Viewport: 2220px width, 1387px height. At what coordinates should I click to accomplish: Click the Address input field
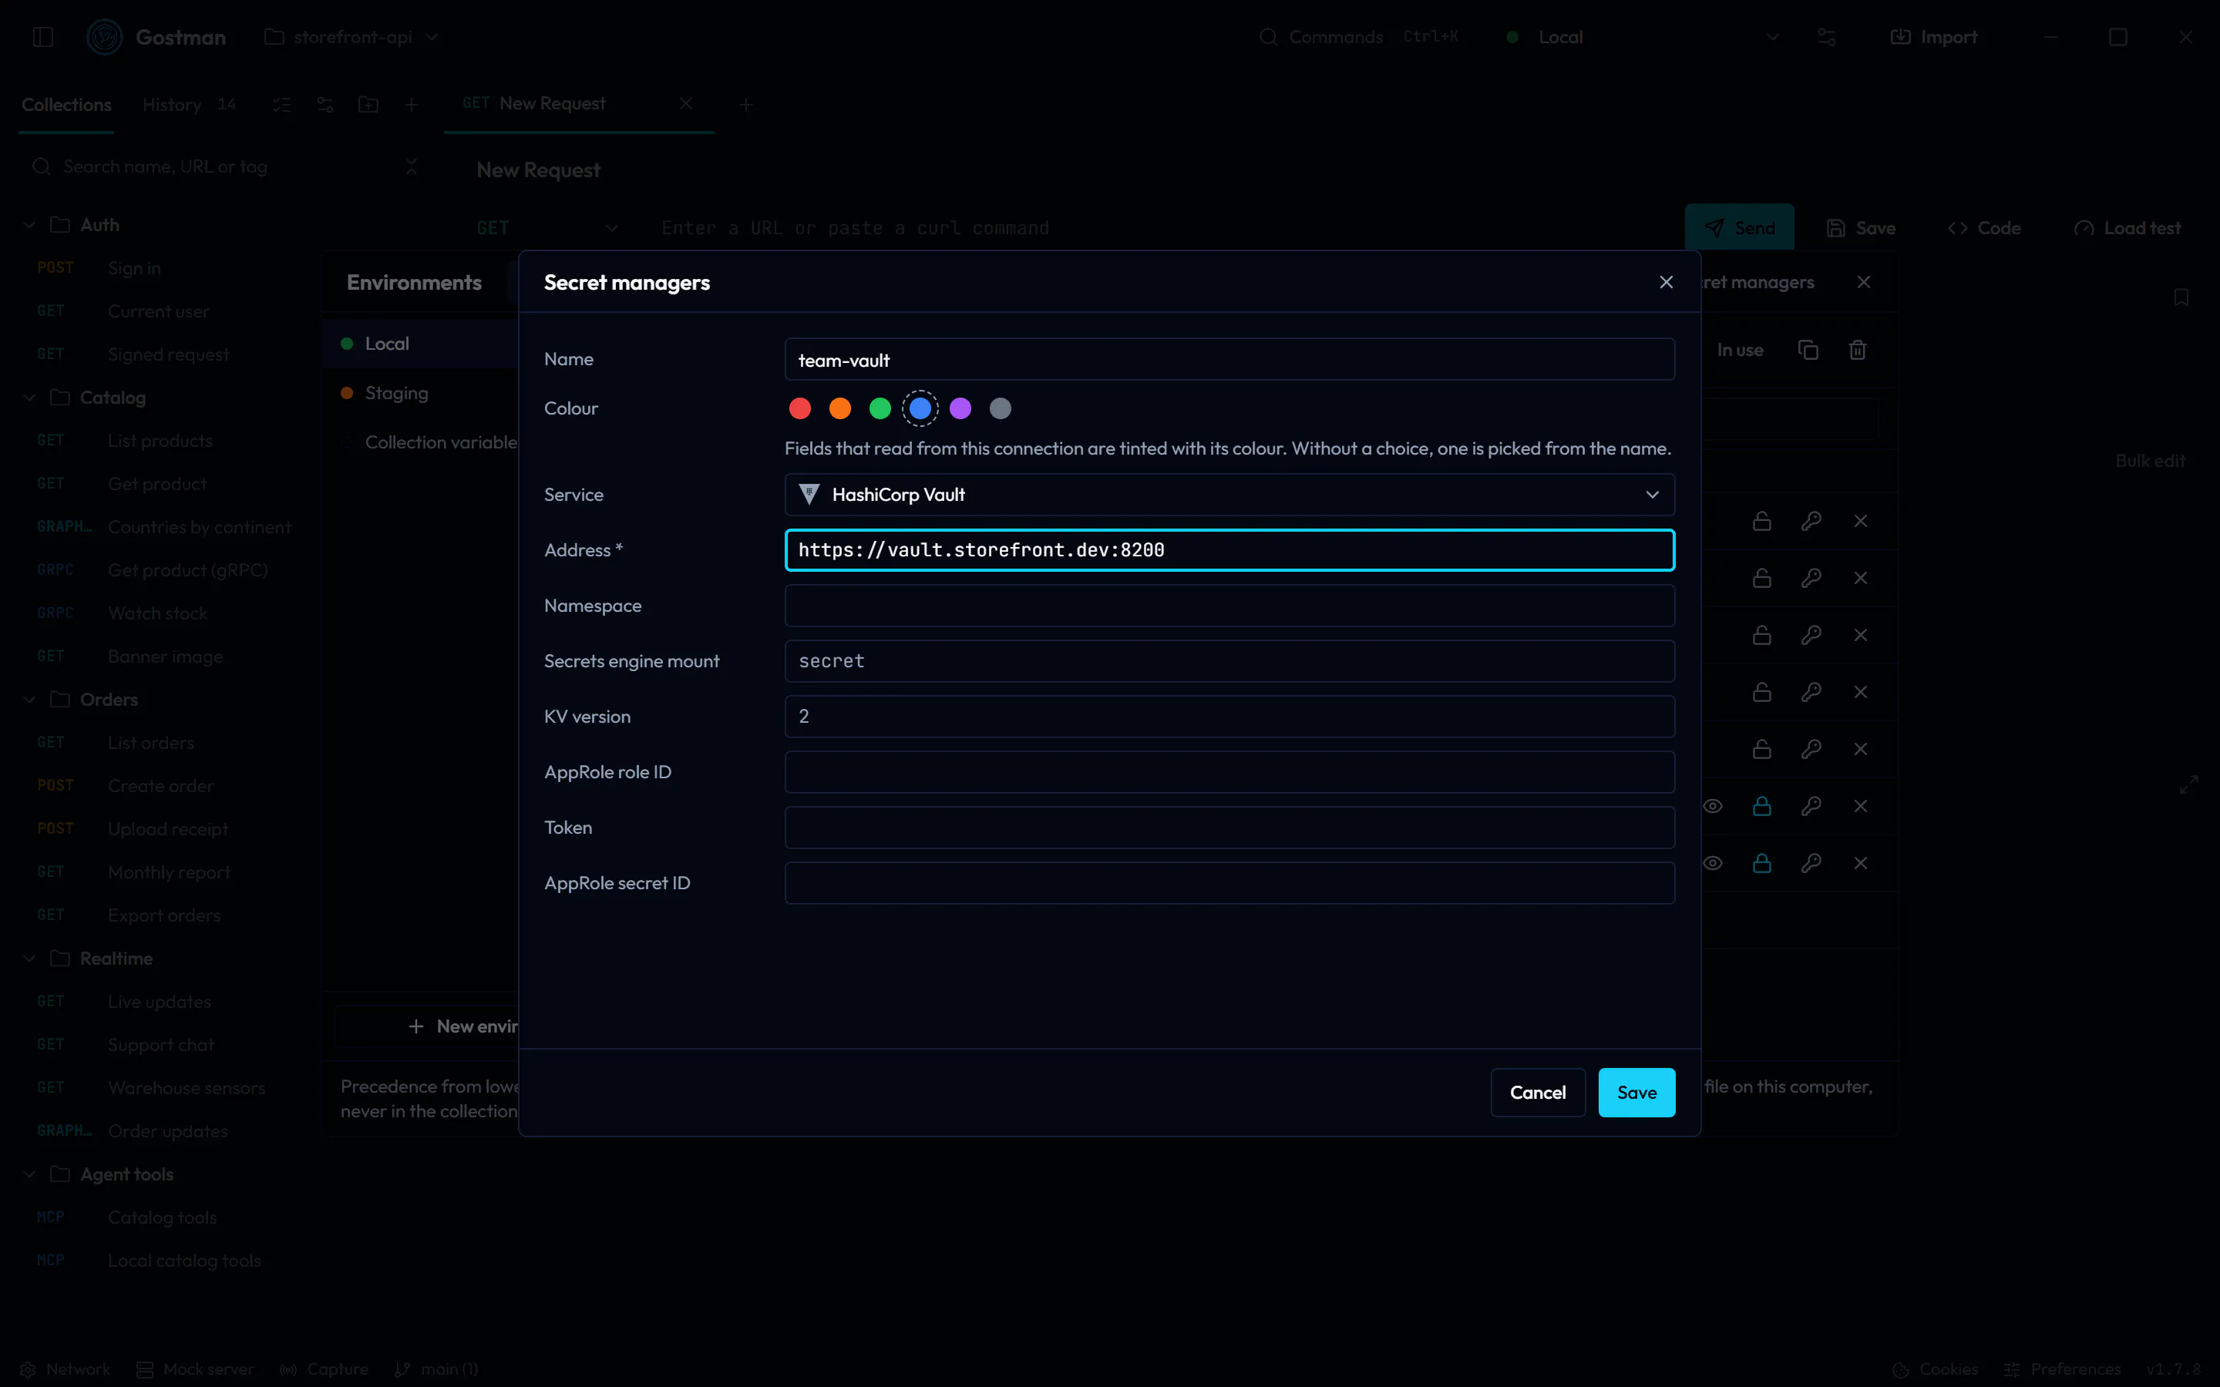(x=1229, y=550)
